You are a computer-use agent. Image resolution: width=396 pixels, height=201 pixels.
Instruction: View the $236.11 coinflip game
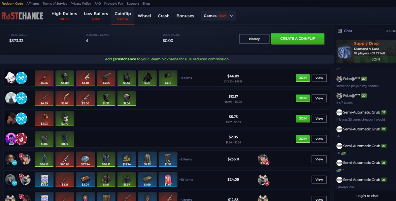point(319,159)
